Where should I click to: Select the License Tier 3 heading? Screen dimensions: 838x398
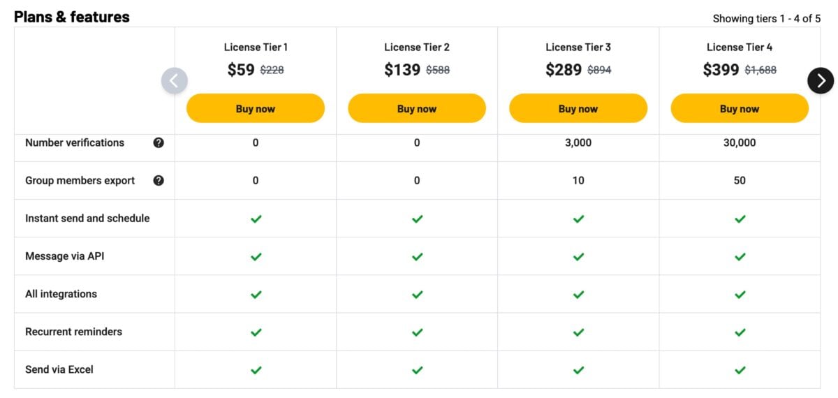tap(578, 47)
